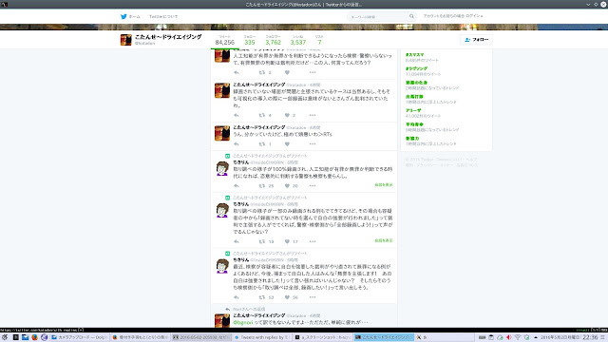Screen dimensions: 608x342
Task: Retweet ちきりん's 最近、検察が容疑者に tweet
Action: click(262, 297)
